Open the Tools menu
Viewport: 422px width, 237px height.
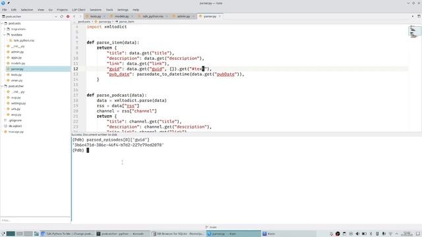(109, 10)
